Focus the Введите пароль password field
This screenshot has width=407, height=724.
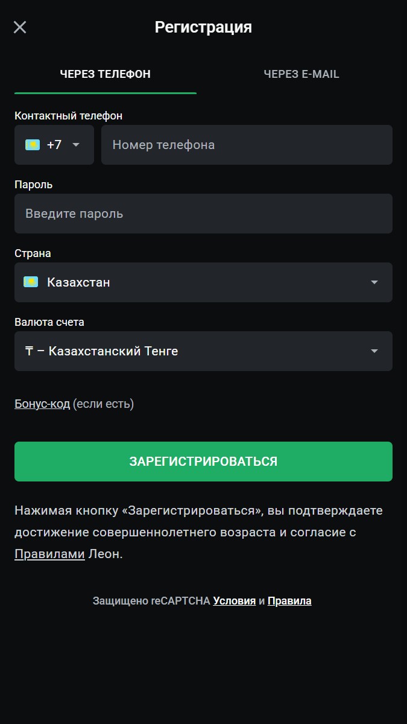[203, 214]
